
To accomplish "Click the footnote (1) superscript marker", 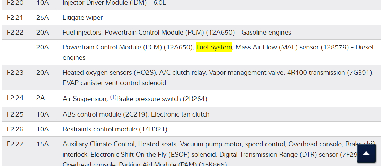I will (113, 97).
